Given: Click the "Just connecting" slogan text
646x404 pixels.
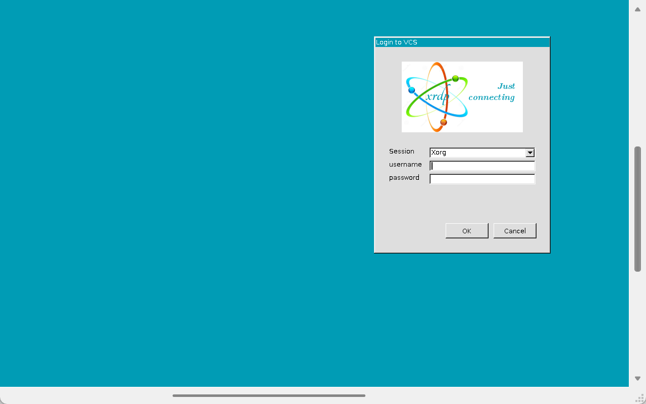Looking at the screenshot, I should [x=492, y=92].
